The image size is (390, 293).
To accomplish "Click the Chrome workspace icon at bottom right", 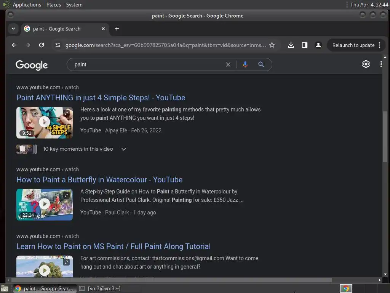I will coord(346,288).
